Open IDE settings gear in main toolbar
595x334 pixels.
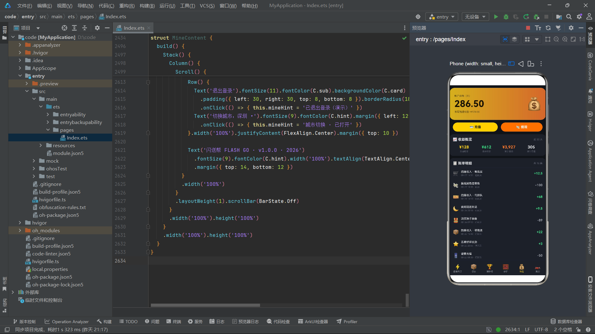[579, 17]
